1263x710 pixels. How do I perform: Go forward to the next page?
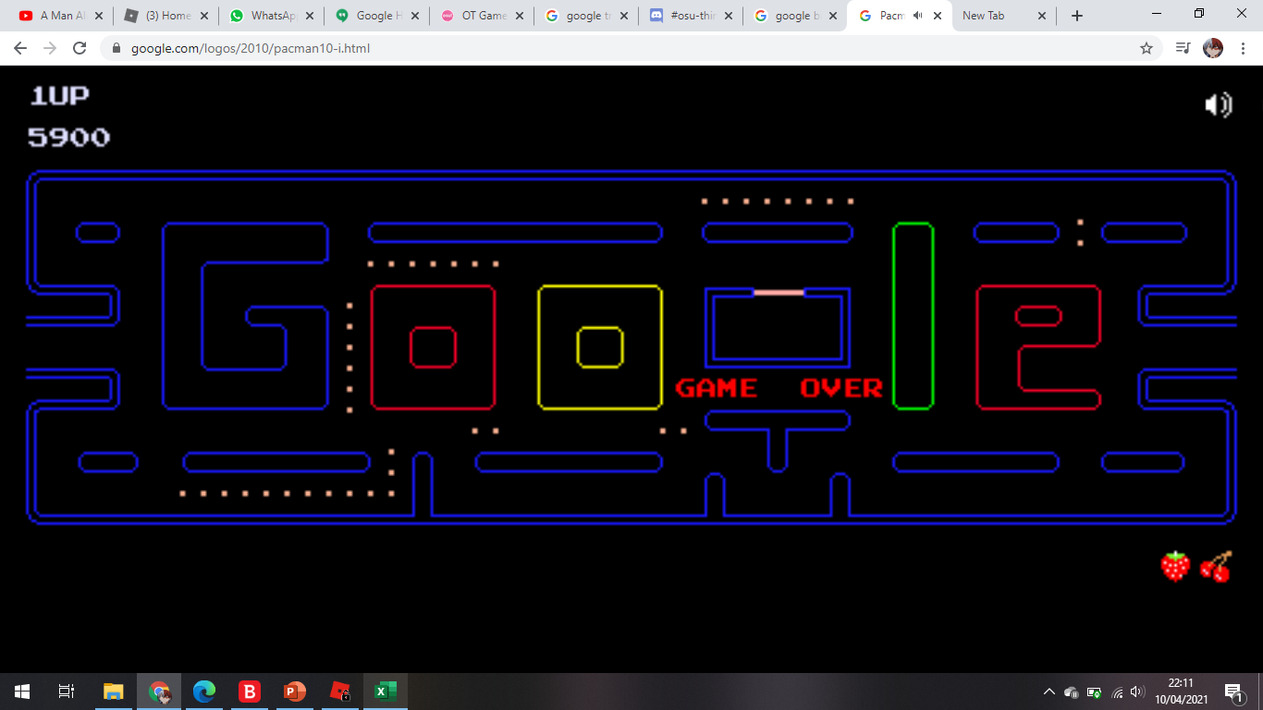coord(50,48)
